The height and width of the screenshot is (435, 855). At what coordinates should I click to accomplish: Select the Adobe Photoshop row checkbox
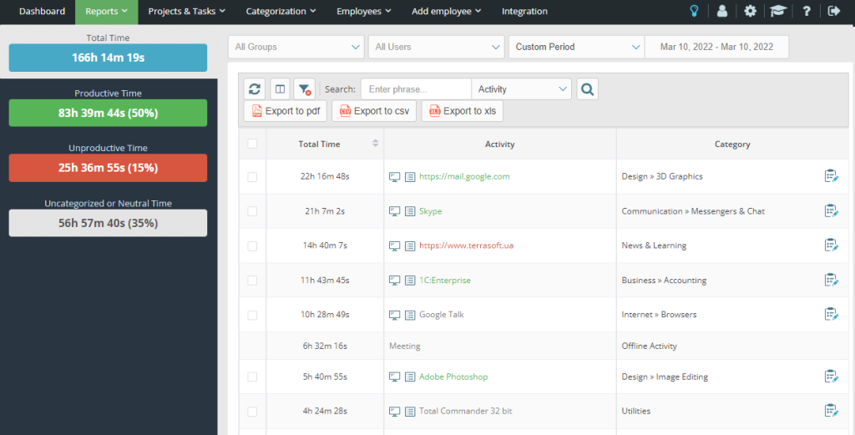pos(253,377)
